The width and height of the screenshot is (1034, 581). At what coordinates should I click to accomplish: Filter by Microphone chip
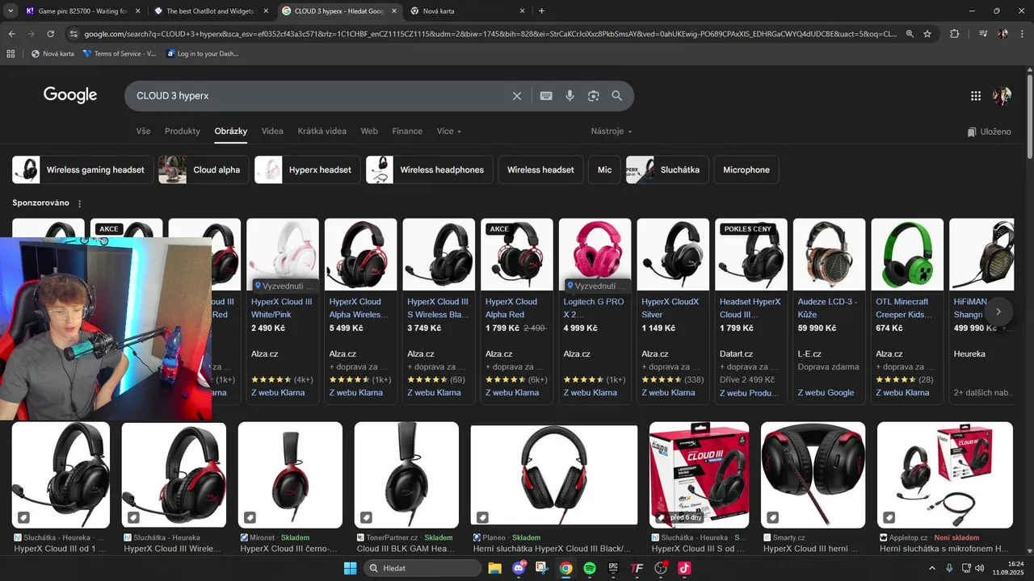click(746, 169)
